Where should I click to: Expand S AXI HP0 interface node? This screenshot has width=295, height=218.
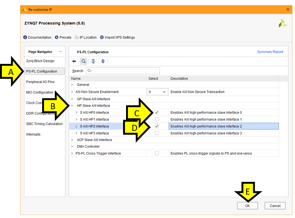coord(76,113)
